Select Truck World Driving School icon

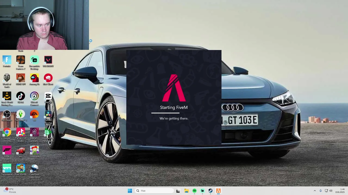click(x=7, y=99)
